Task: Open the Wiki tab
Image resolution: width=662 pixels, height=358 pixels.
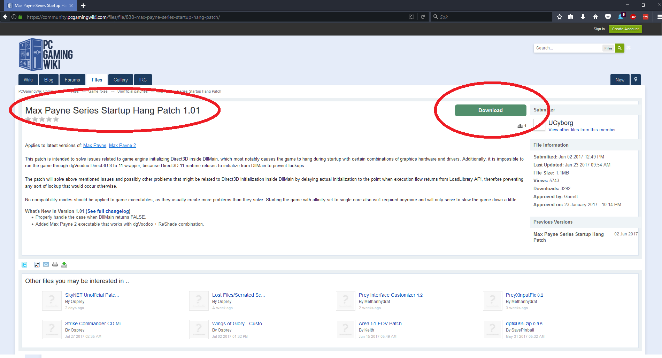Action: click(28, 80)
